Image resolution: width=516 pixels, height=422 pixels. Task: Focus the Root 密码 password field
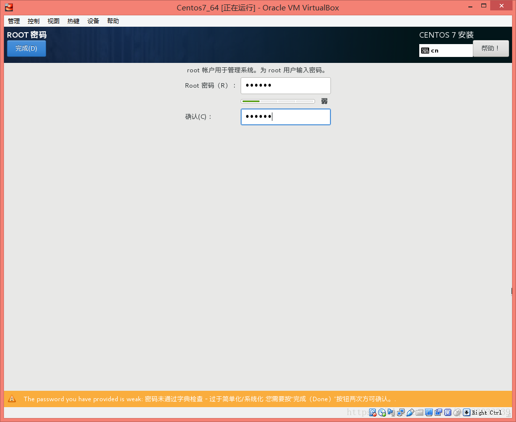(x=286, y=86)
